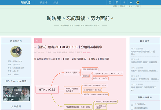161x110 pixels.
Task: Open the apps grid icon
Action: (124, 2)
